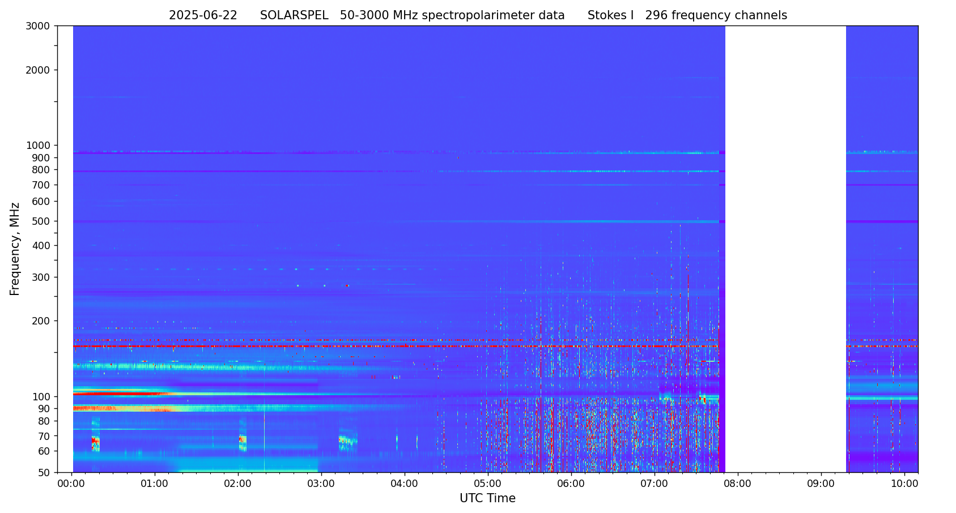
Task: Click the 500 MHz y-axis tick label
Action: pyautogui.click(x=40, y=221)
